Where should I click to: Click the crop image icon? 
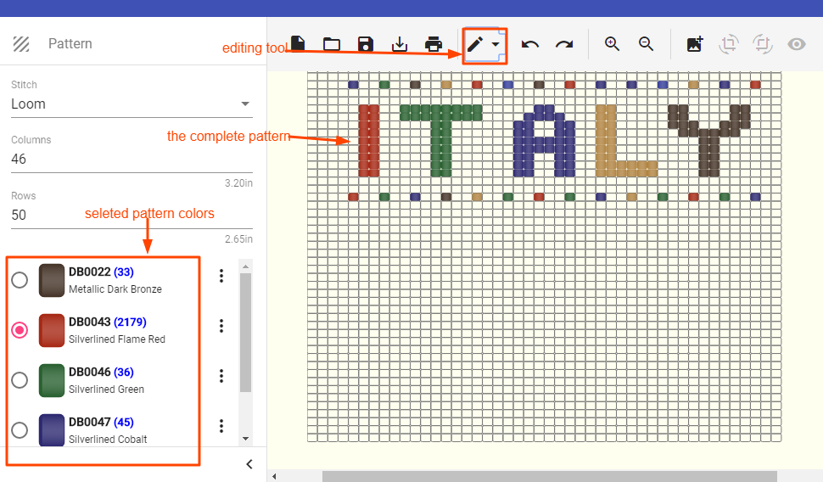coord(762,44)
